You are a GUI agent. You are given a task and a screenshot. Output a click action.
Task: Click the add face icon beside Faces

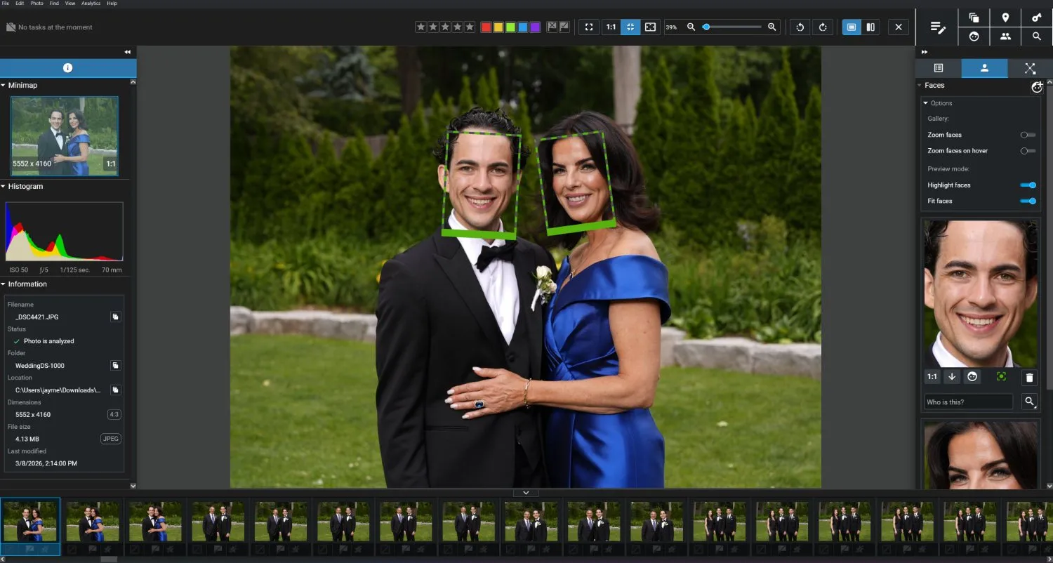[1037, 86]
